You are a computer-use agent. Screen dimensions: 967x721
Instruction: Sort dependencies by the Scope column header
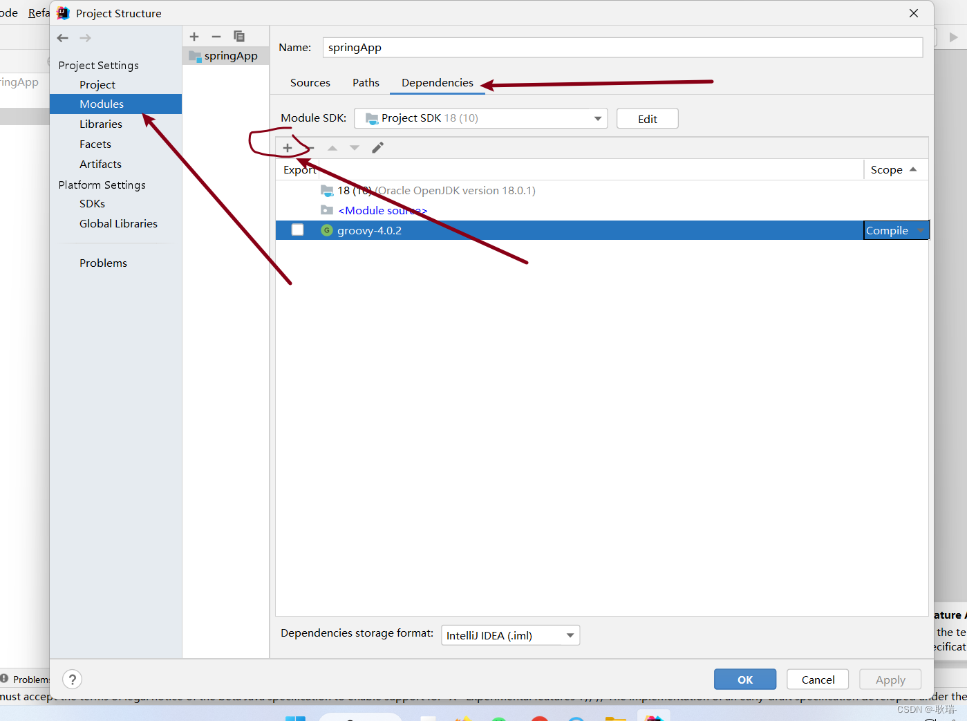coord(894,170)
